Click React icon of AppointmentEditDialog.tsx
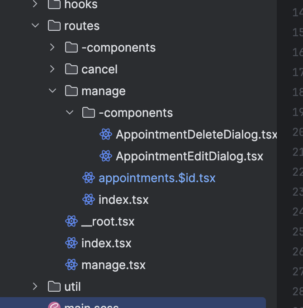 point(106,156)
